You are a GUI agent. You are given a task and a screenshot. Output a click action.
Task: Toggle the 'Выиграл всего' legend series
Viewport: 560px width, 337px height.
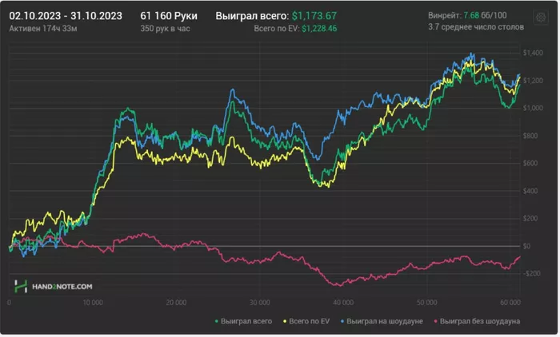pyautogui.click(x=243, y=321)
